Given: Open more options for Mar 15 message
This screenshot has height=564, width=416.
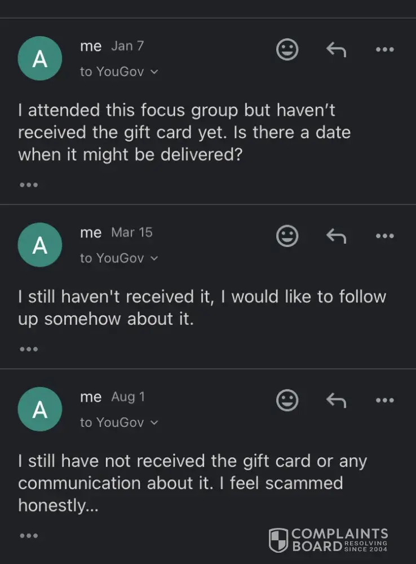Looking at the screenshot, I should (384, 236).
